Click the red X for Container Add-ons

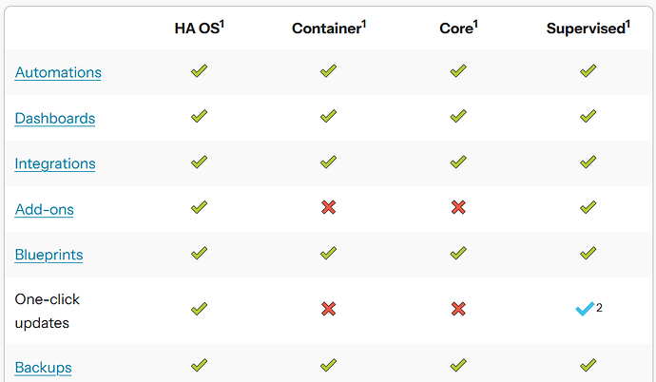pyautogui.click(x=328, y=207)
